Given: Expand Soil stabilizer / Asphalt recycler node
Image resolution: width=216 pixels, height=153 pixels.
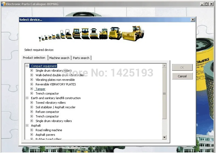Looking at the screenshot, I should [32, 107].
